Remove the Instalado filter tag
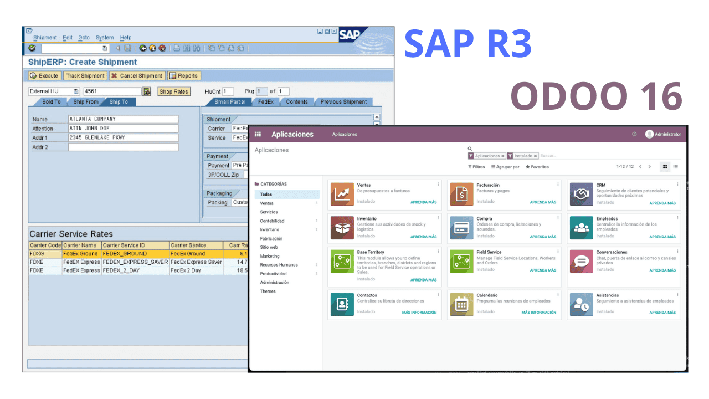This screenshot has height=399, width=709. pyautogui.click(x=536, y=156)
